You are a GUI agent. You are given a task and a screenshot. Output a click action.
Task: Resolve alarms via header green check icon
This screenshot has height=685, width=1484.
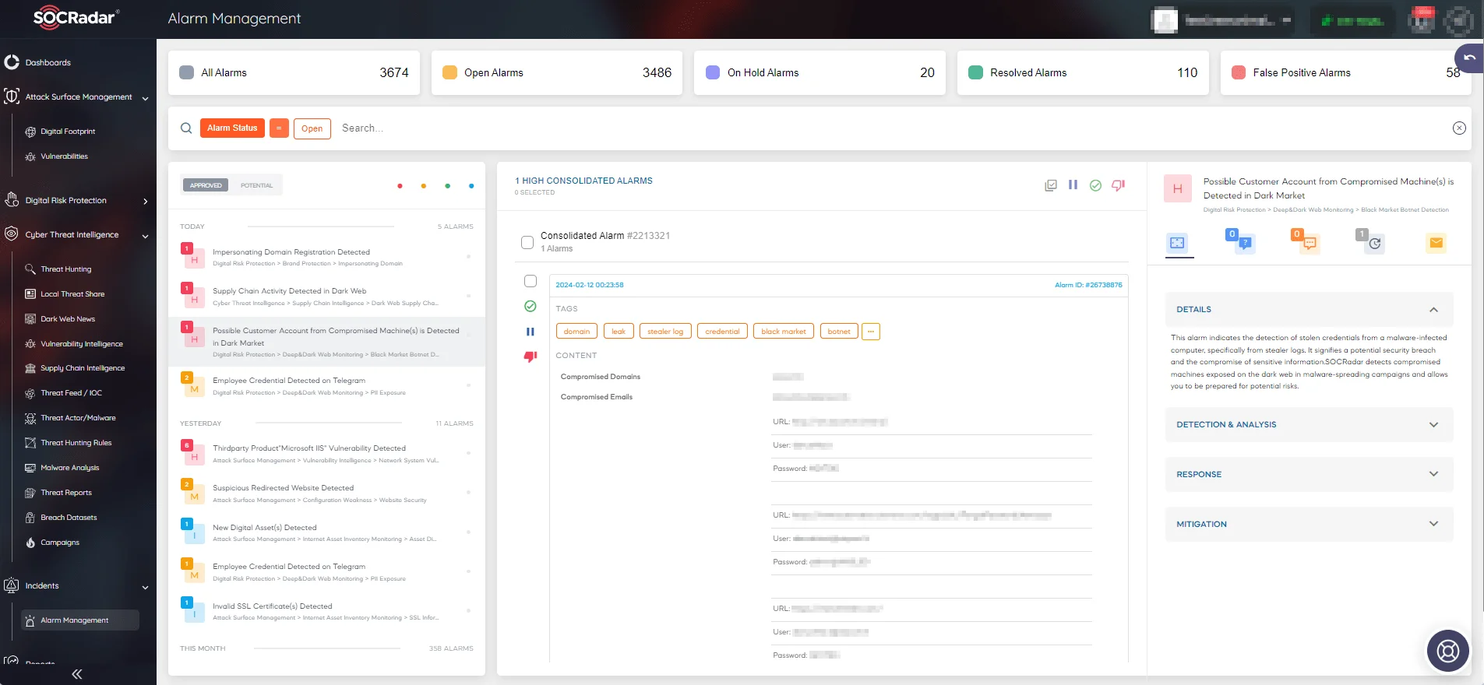click(x=1095, y=185)
